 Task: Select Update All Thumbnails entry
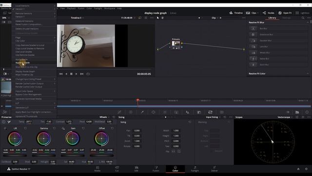(x=34, y=116)
